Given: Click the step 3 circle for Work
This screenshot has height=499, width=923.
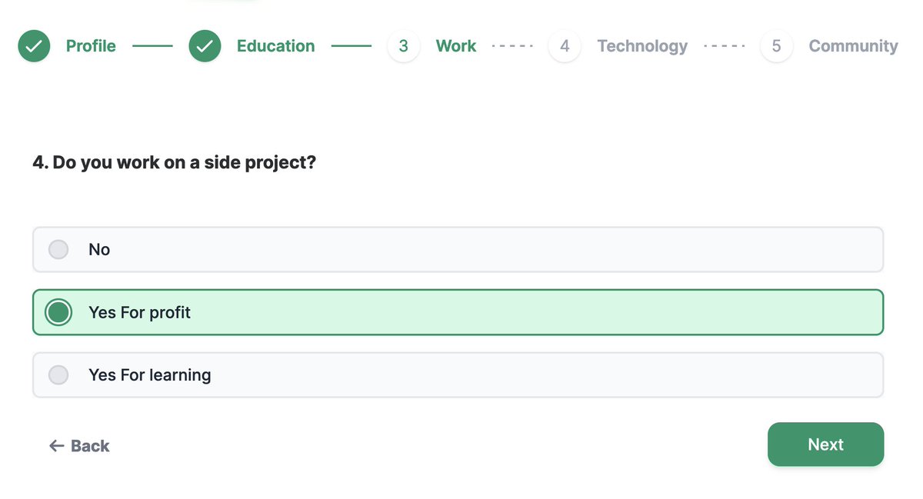Looking at the screenshot, I should (x=404, y=46).
